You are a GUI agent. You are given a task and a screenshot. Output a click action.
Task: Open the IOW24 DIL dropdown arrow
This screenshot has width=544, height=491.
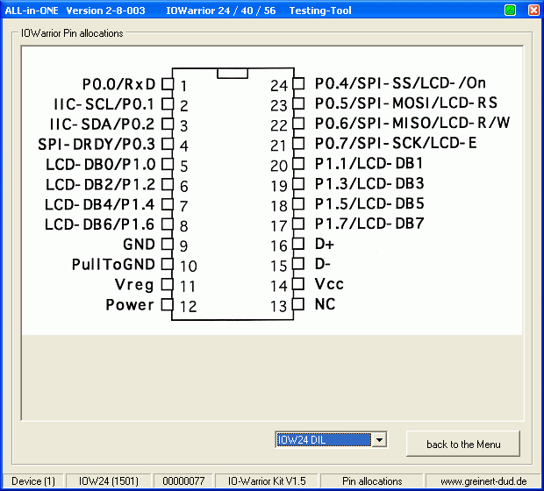click(x=379, y=440)
